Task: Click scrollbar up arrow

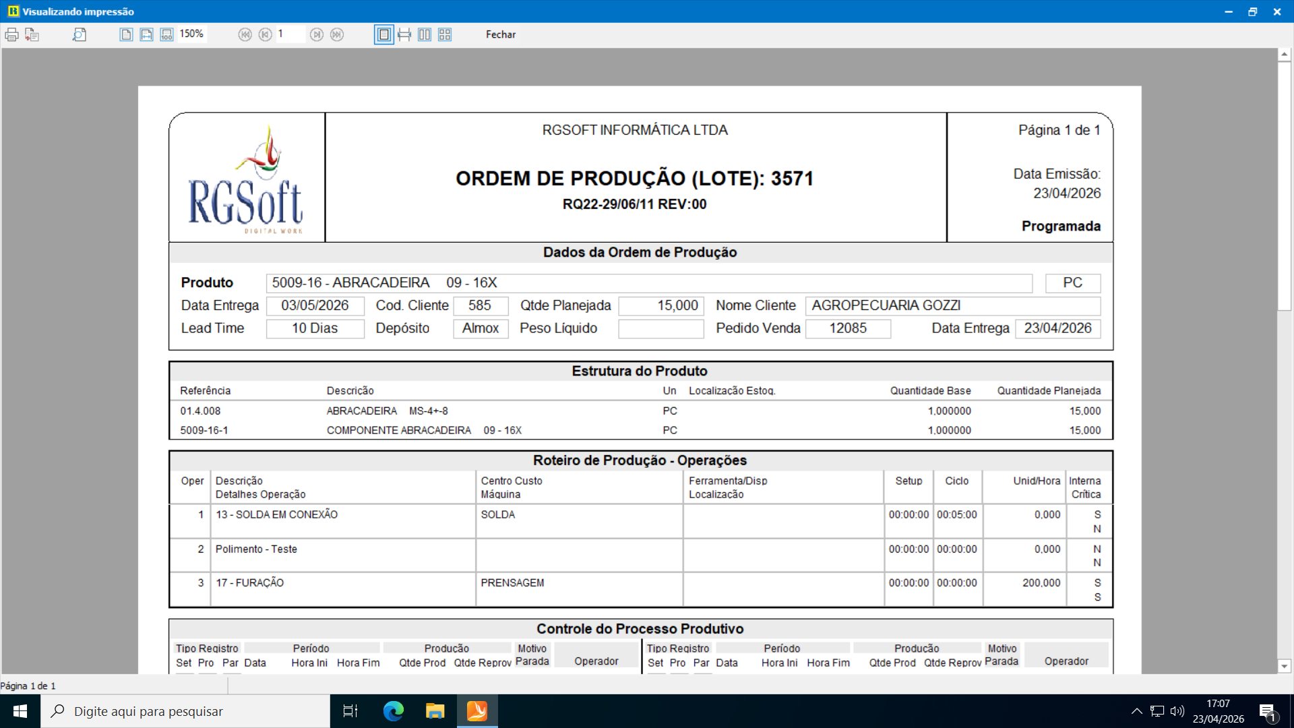Action: point(1285,55)
